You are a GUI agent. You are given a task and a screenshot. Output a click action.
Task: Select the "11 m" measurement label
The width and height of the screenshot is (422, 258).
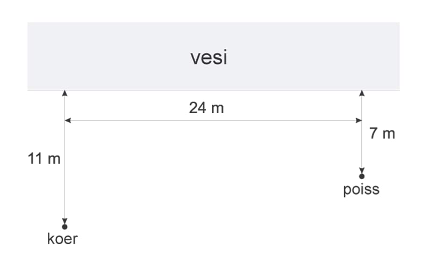click(x=44, y=159)
